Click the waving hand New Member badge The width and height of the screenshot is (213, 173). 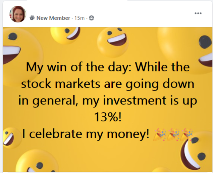pos(32,18)
